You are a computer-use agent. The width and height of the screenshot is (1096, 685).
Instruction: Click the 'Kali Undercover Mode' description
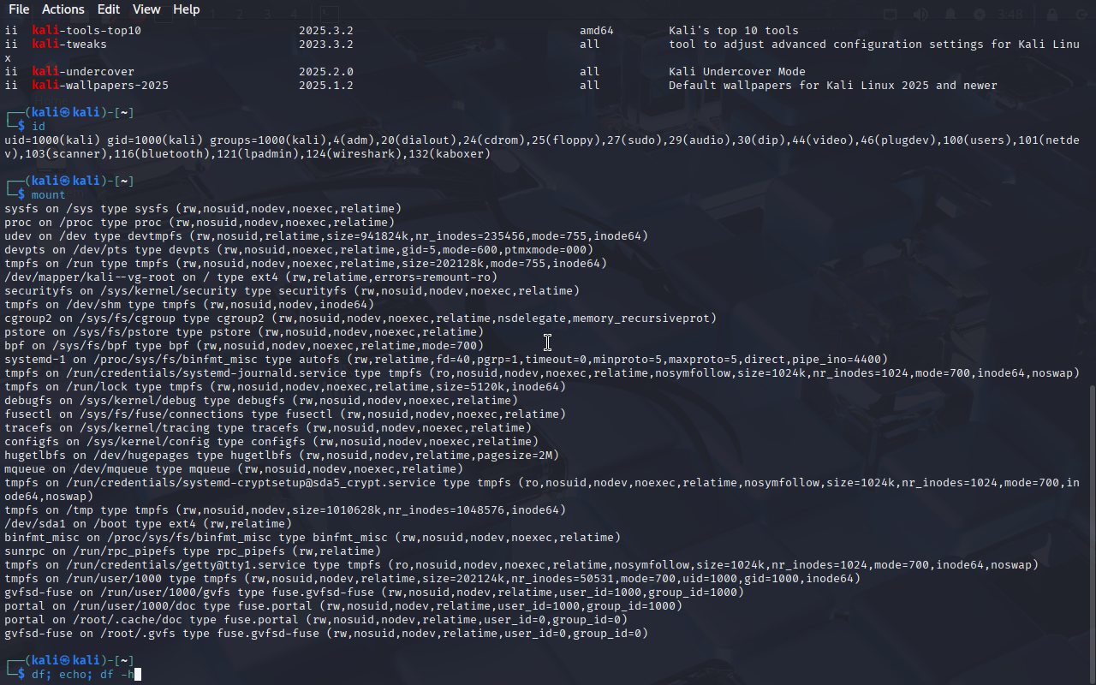737,72
